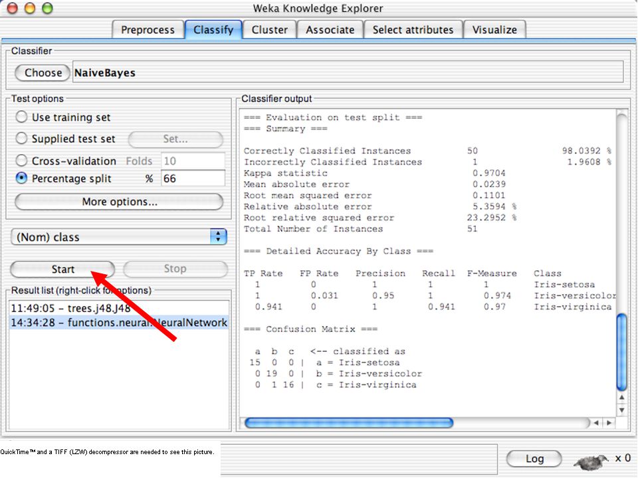The width and height of the screenshot is (638, 478).
Task: Click the classifier output scroll-down arrow
Action: click(x=622, y=410)
